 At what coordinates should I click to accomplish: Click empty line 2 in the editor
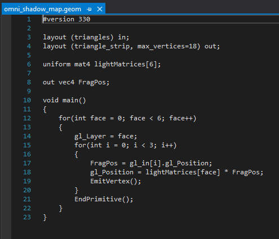coord(161,28)
